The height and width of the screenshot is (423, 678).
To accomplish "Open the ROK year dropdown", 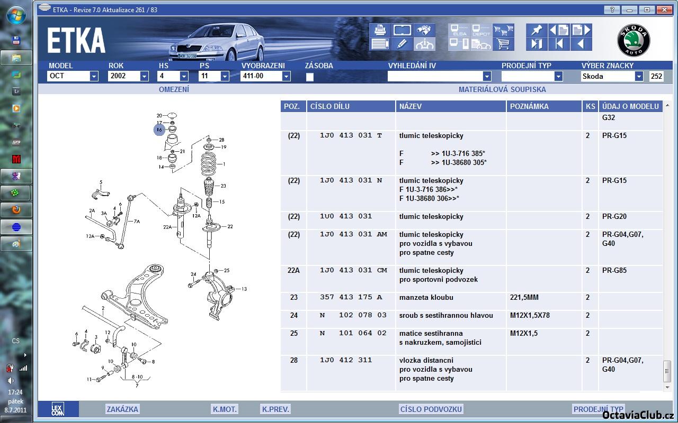I will click(x=144, y=76).
